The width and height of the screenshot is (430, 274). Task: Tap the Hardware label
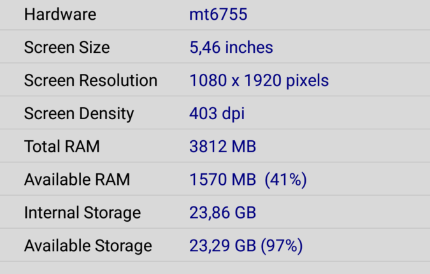(x=60, y=15)
